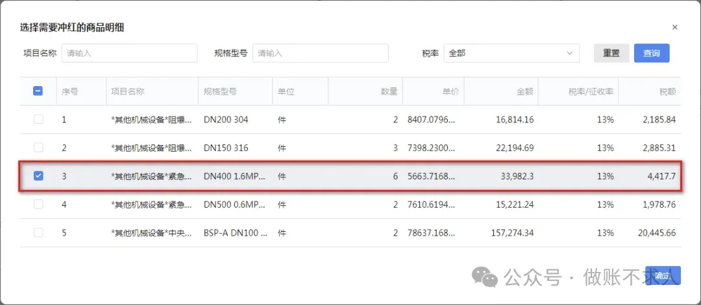
Task: Click the unit price 78637.168...
Action: coord(432,232)
